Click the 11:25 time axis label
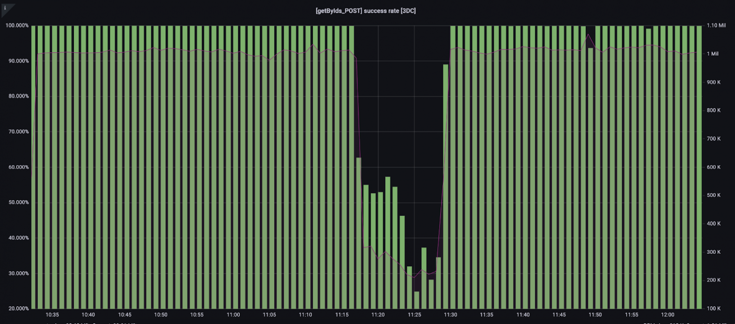This screenshot has width=735, height=324. pyautogui.click(x=414, y=315)
